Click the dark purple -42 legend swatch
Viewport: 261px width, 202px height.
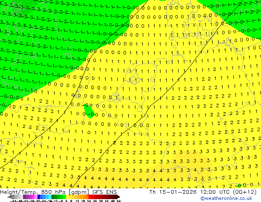[x=24, y=197]
